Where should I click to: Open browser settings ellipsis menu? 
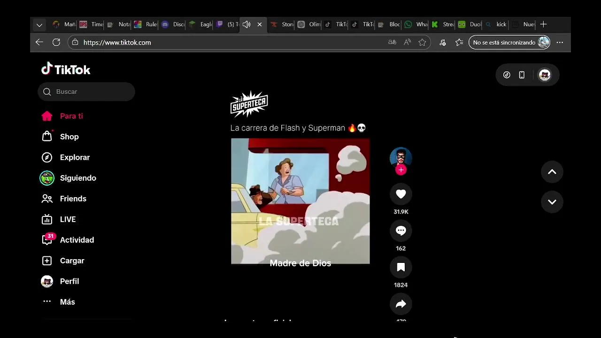point(560,42)
